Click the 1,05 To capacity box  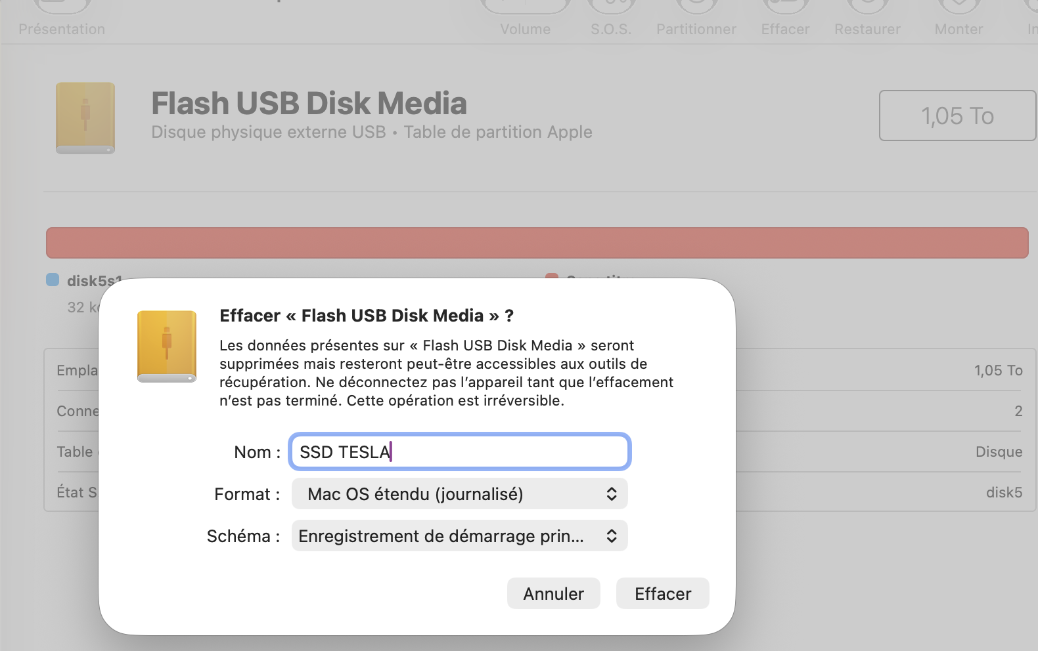957,115
